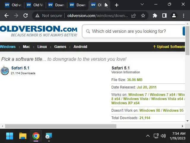The image size is (190, 143).
Task: Switch to the second 'Old Ve' tab
Action: pos(35,5)
